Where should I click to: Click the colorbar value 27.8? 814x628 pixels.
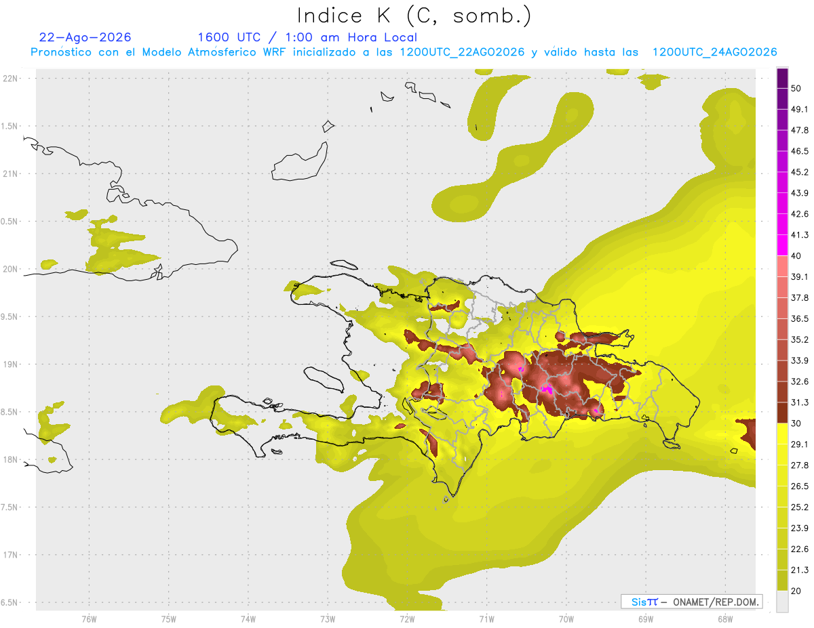point(800,465)
